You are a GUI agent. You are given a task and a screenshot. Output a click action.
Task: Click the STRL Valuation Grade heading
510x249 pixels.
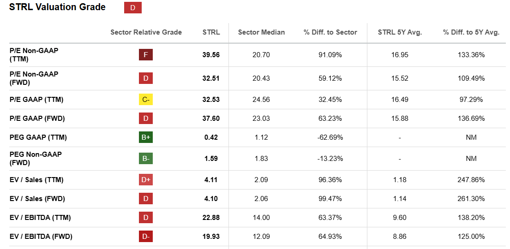(x=57, y=7)
